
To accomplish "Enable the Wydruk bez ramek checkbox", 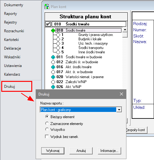I will tap(47, 136).
